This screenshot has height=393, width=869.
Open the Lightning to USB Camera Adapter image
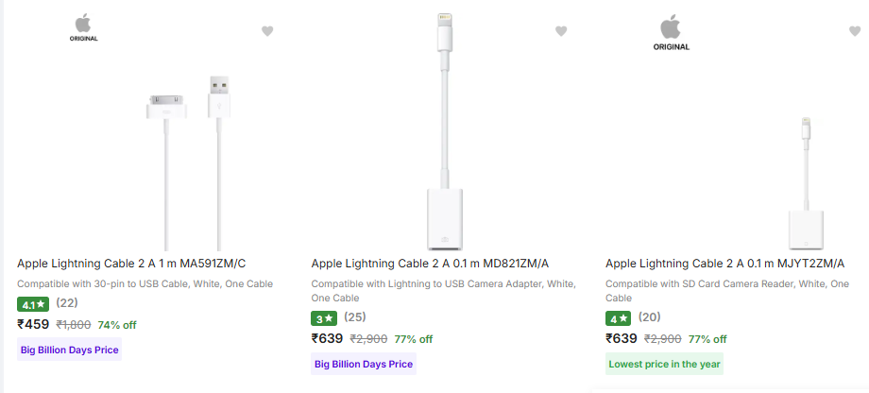pyautogui.click(x=443, y=132)
